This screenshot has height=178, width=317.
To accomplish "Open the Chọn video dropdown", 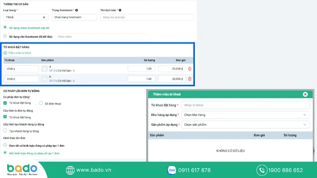I will click(x=102, y=37).
